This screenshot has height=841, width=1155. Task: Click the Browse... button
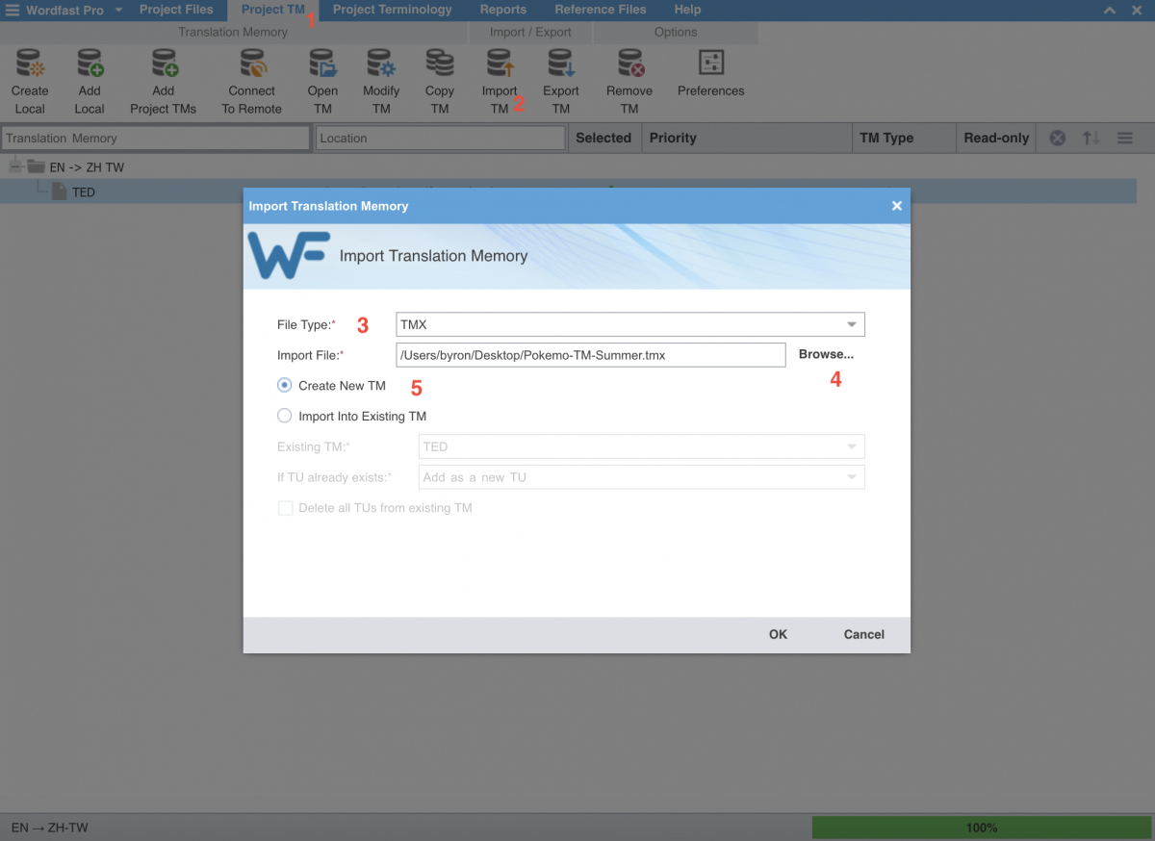(825, 354)
